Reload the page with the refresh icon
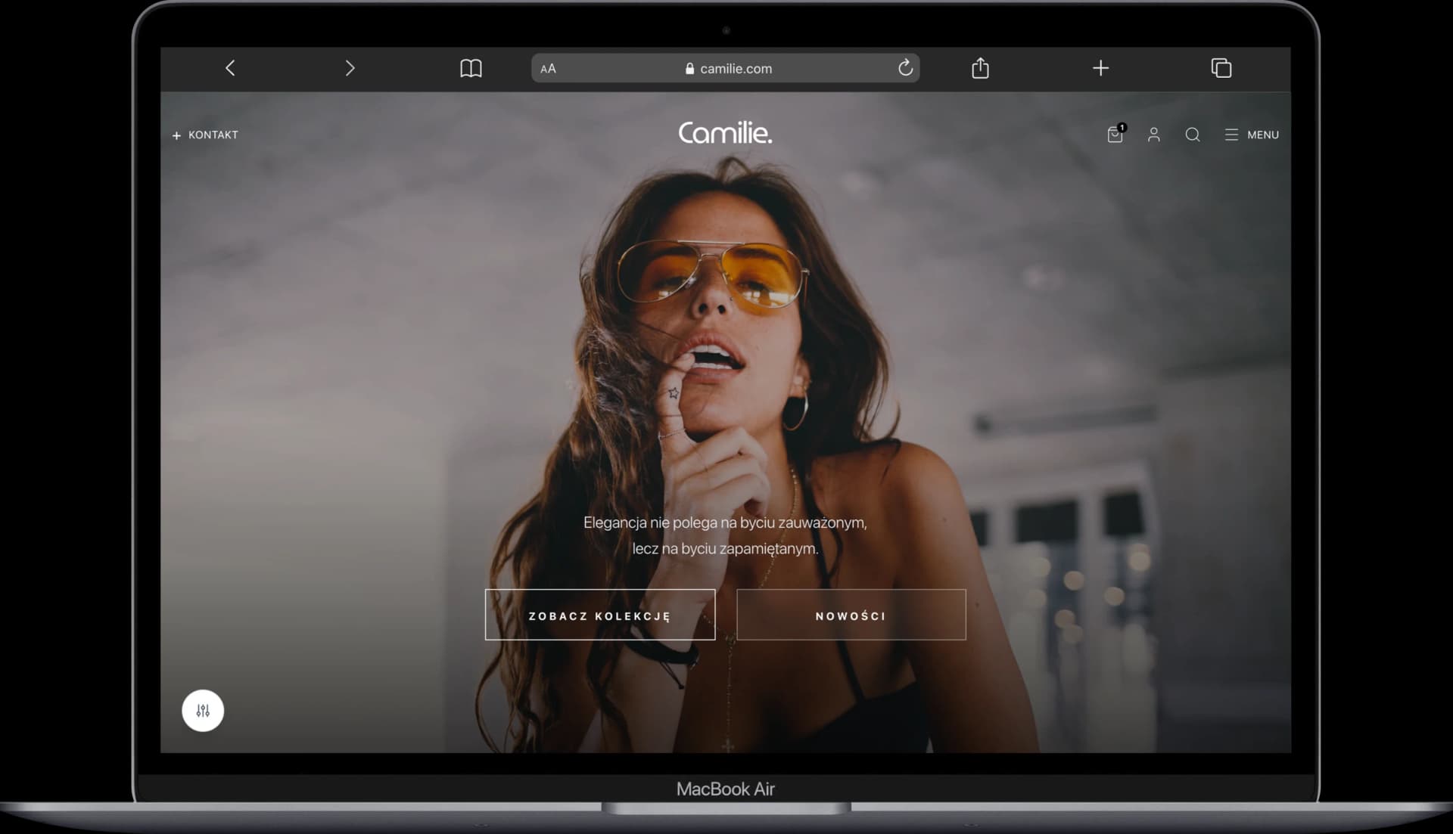The height and width of the screenshot is (834, 1453). coord(906,68)
